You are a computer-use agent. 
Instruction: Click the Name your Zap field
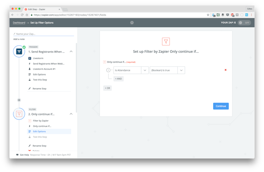tap(44, 34)
